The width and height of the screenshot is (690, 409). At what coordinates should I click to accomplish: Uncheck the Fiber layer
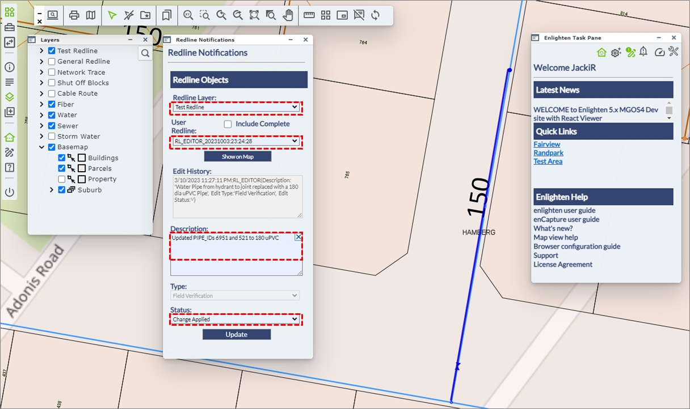click(x=52, y=104)
